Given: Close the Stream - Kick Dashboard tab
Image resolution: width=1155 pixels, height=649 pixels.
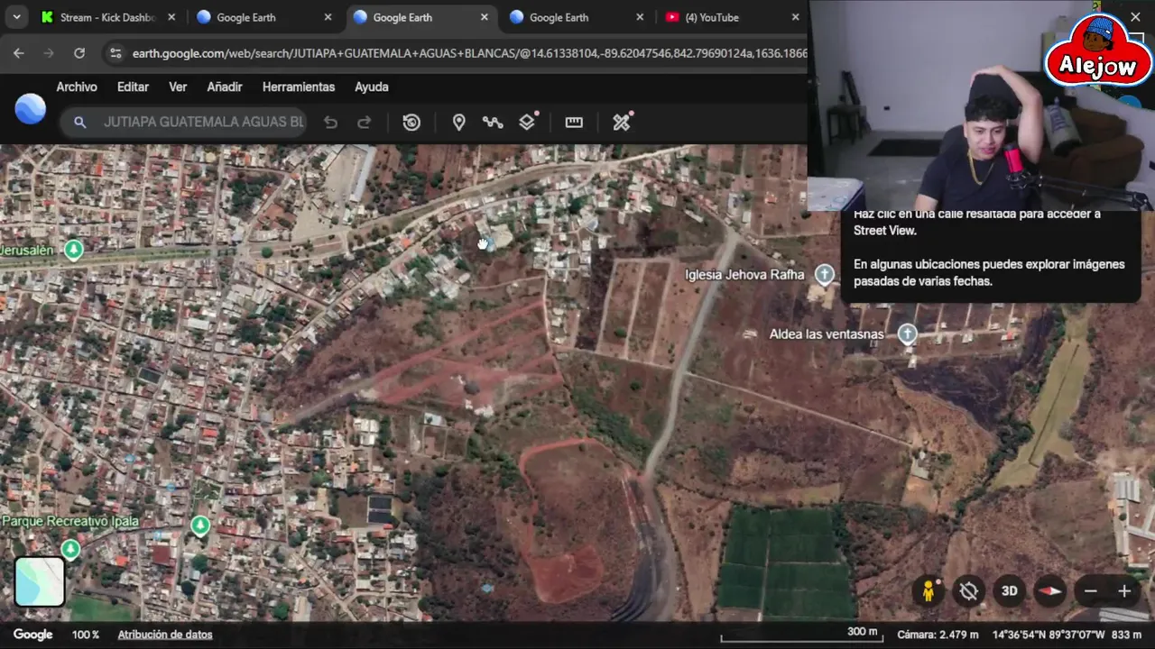Looking at the screenshot, I should (x=171, y=17).
